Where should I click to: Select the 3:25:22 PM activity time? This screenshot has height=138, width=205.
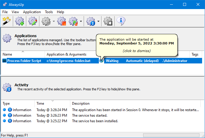[x=52, y=121]
